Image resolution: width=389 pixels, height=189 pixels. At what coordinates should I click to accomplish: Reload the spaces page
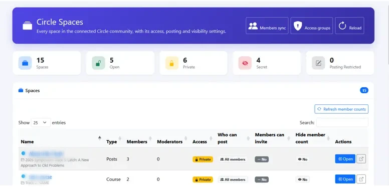[349, 26]
